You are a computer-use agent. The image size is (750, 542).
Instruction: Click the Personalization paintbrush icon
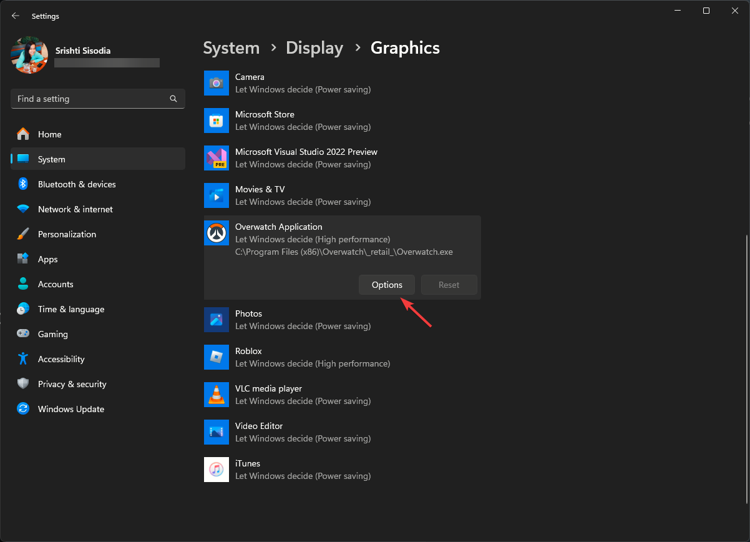[x=23, y=234]
